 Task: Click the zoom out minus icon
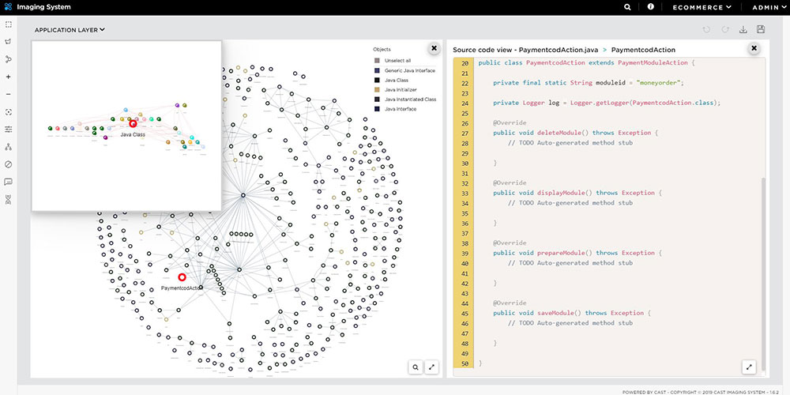coord(8,94)
